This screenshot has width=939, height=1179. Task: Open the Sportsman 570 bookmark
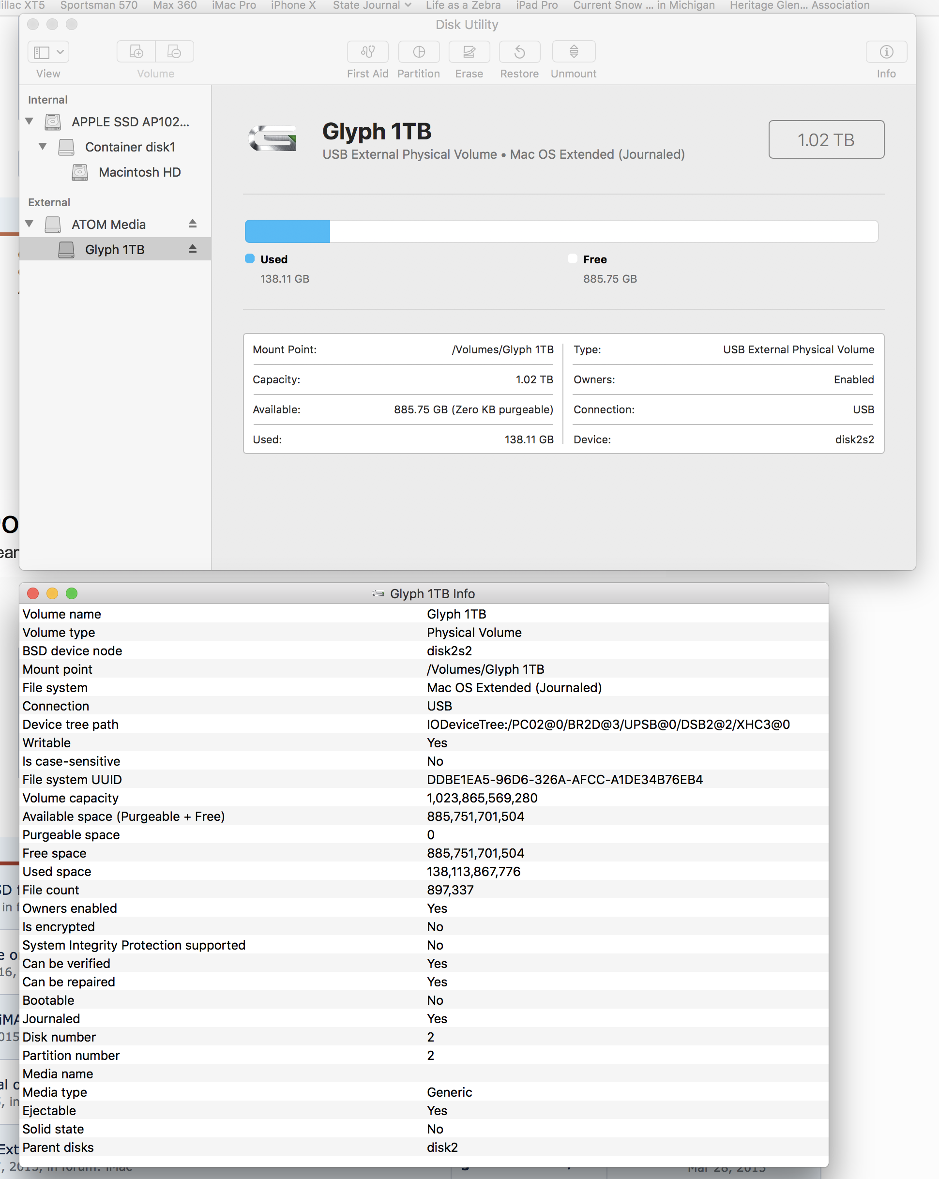pyautogui.click(x=98, y=5)
